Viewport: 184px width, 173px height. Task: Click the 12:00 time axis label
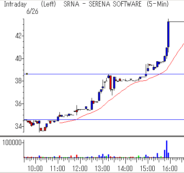pyautogui.click(x=80, y=169)
